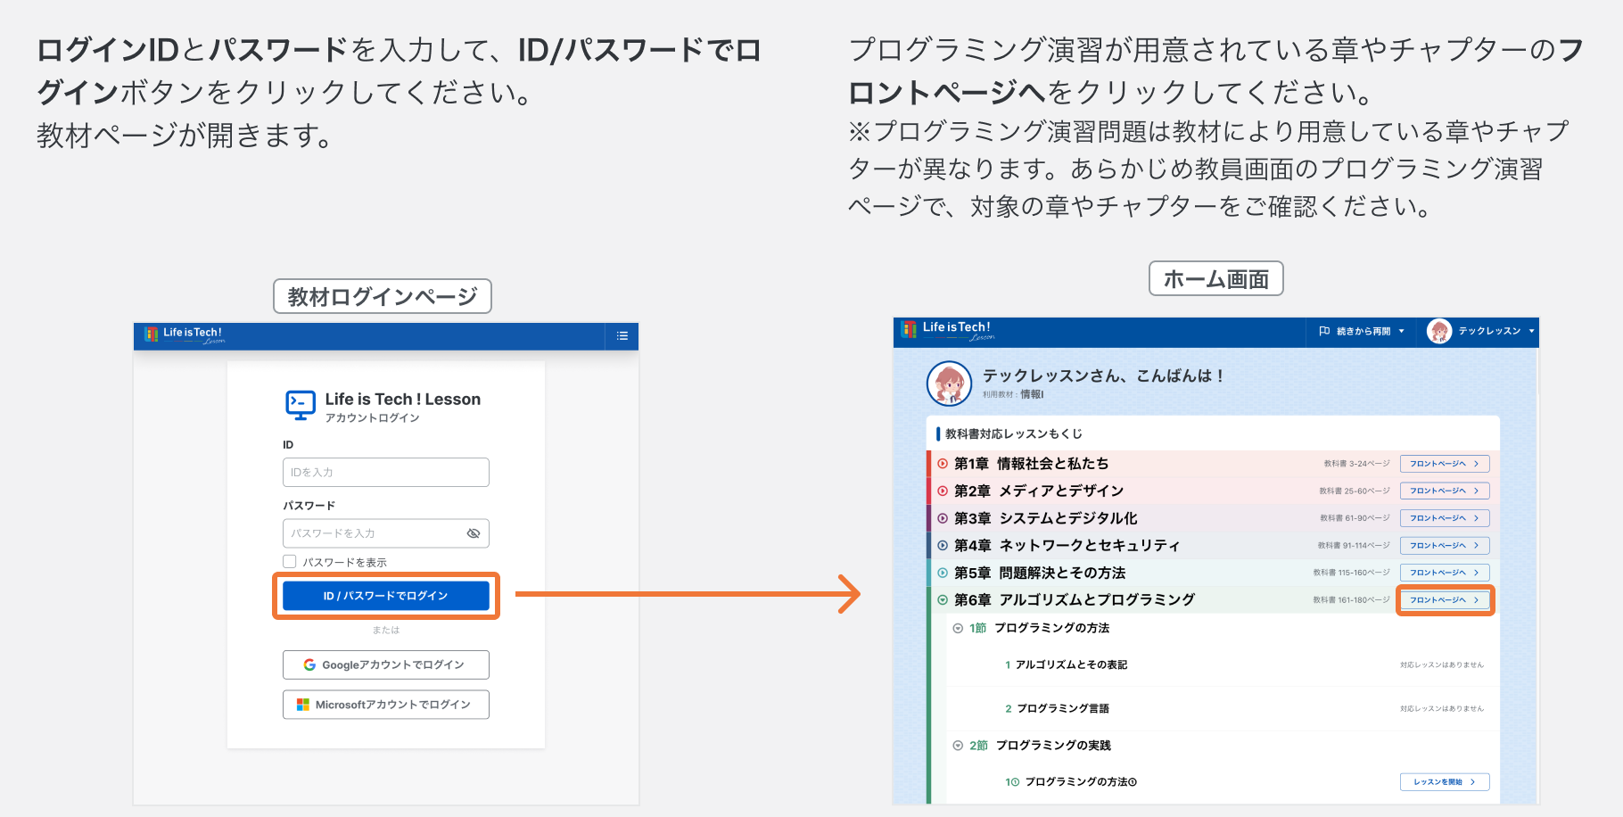Open フロントページへ for 第5章
The height and width of the screenshot is (817, 1623).
point(1445,573)
